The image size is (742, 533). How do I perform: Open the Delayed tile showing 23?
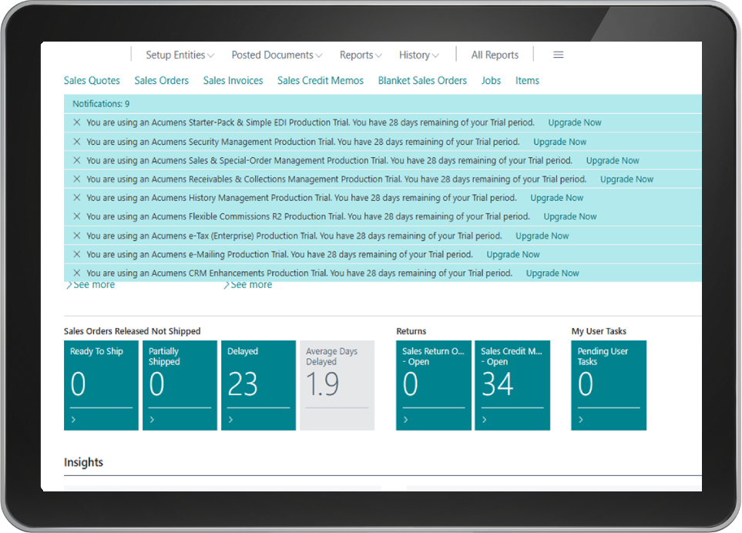pos(258,385)
